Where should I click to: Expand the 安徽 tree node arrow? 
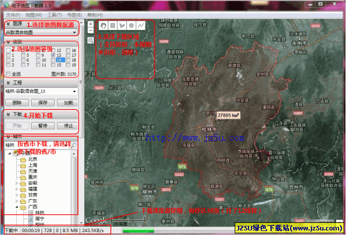click(x=17, y=183)
